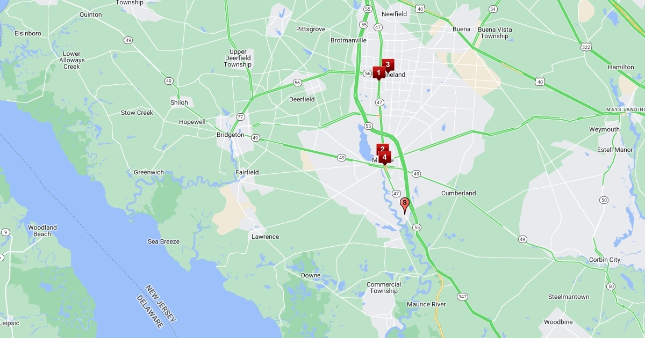The height and width of the screenshot is (338, 645).
Task: Click the US 322 highway shield
Action: click(587, 47)
